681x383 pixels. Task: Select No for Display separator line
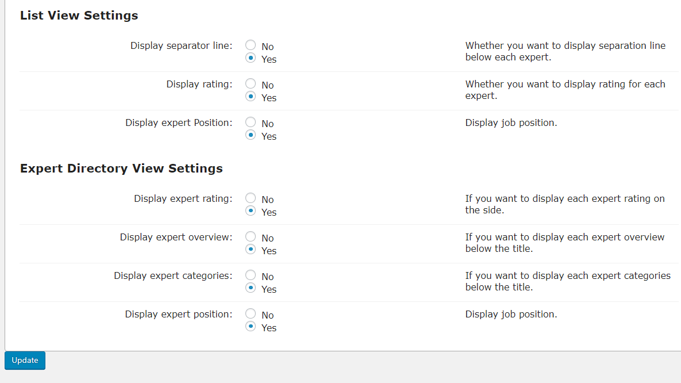(x=251, y=45)
